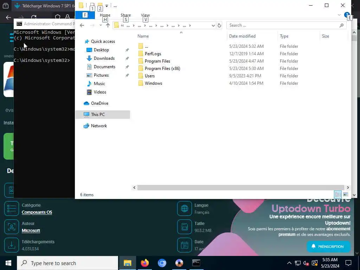Click the Search box in File Explorer

point(286,25)
